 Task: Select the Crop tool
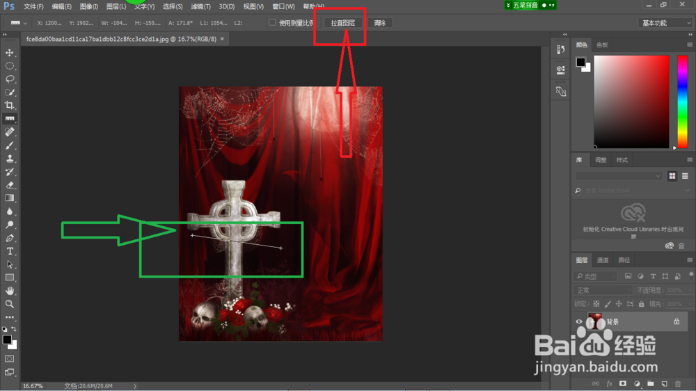[x=9, y=106]
